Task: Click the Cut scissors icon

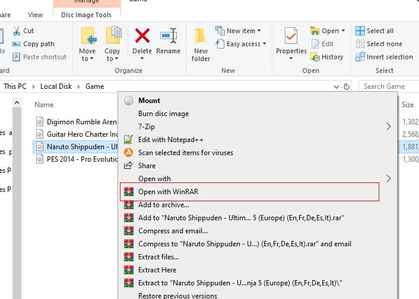Action: point(17,31)
